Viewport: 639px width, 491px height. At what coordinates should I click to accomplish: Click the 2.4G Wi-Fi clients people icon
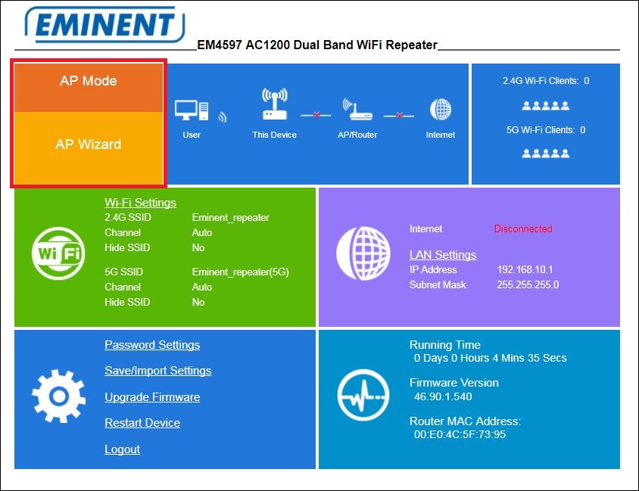click(546, 106)
